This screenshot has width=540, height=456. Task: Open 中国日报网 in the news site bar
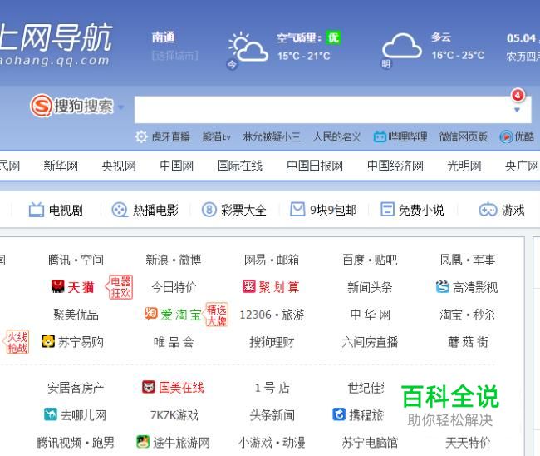click(315, 166)
